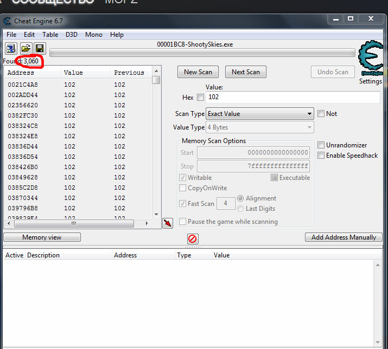Click the red arrow add-to-list icon
Image resolution: width=388 pixels, height=349 pixels.
pyautogui.click(x=168, y=223)
